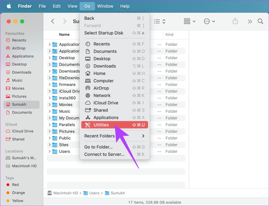
Task: Expand the Users folder disclosure triangle
Action: [x=49, y=152]
